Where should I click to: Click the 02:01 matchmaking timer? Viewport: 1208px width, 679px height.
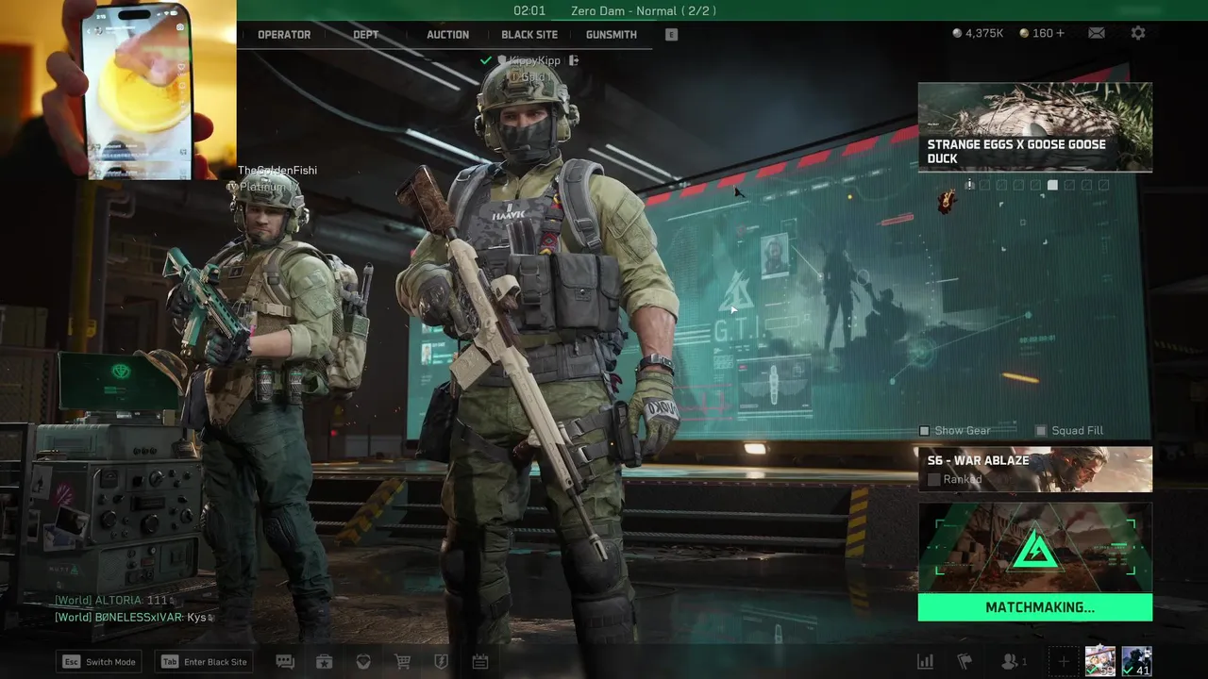point(529,11)
